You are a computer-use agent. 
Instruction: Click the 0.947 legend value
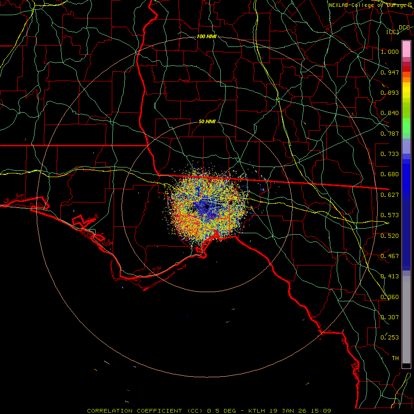pyautogui.click(x=390, y=72)
